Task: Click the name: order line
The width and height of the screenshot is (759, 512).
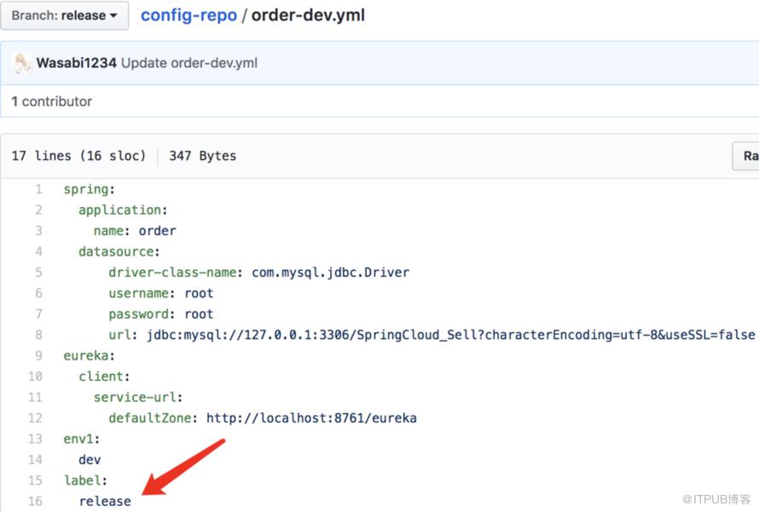Action: (135, 231)
